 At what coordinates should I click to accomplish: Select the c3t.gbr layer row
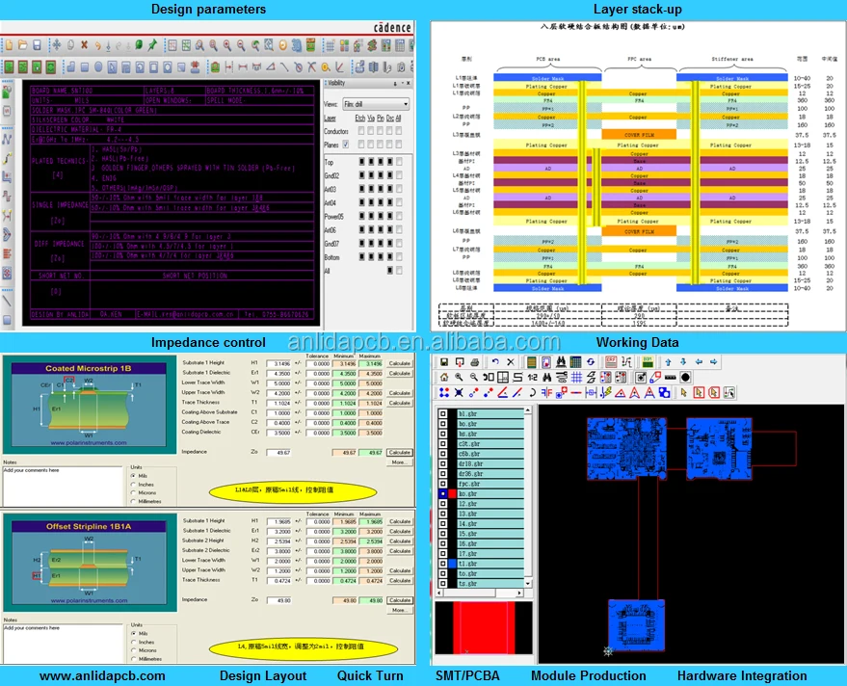click(490, 444)
